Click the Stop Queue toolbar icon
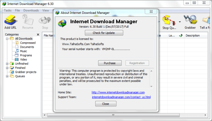This screenshot has height=121, width=212. (169, 20)
